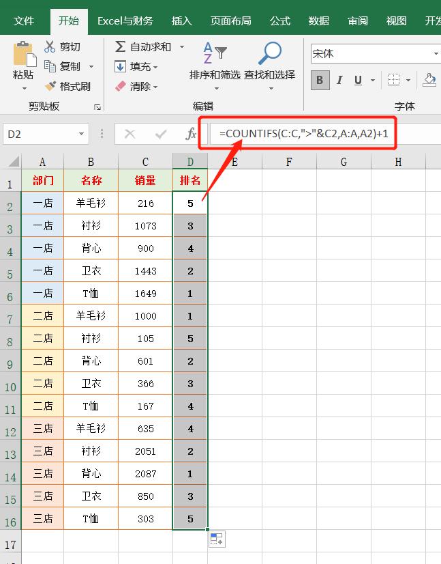Viewport: 441px width, 564px height.
Task: Click the Cut scissors icon
Action: click(x=50, y=47)
